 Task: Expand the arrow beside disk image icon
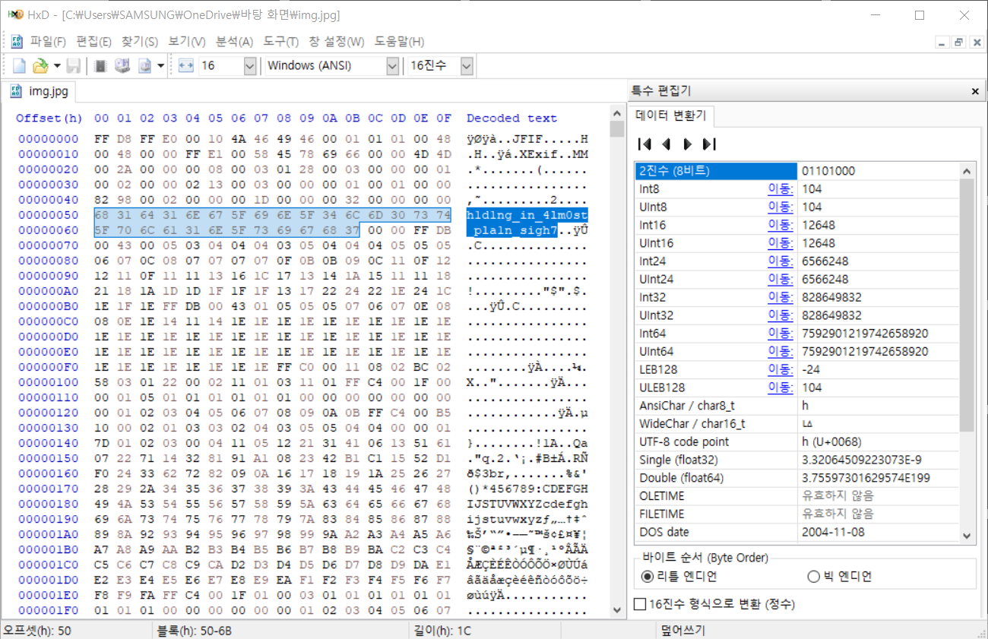tap(160, 66)
